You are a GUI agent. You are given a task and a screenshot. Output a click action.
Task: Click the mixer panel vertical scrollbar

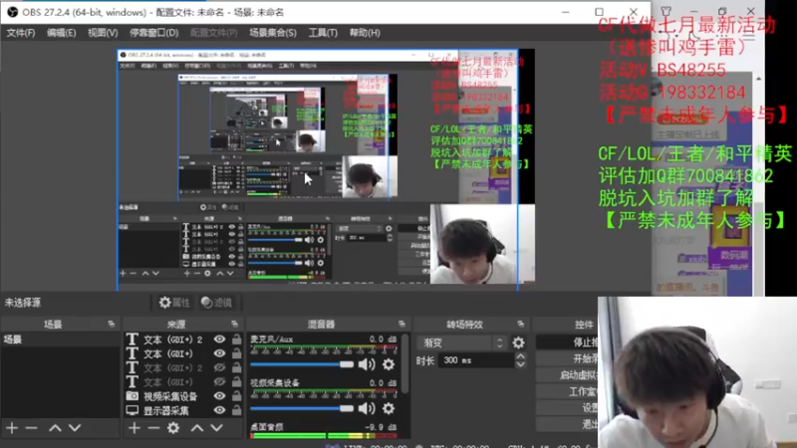click(404, 363)
